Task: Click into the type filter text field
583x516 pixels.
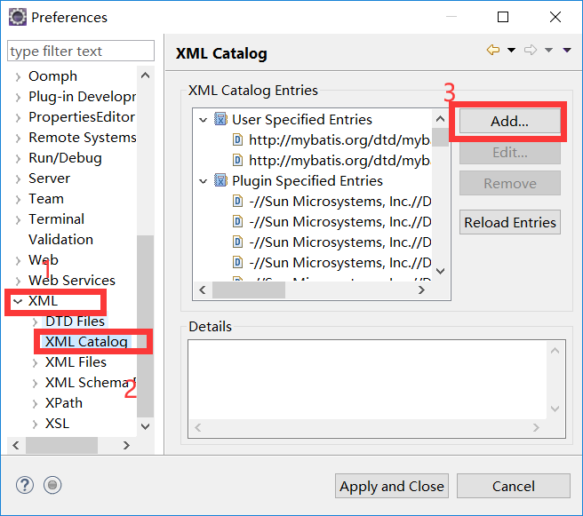Action: click(x=80, y=52)
